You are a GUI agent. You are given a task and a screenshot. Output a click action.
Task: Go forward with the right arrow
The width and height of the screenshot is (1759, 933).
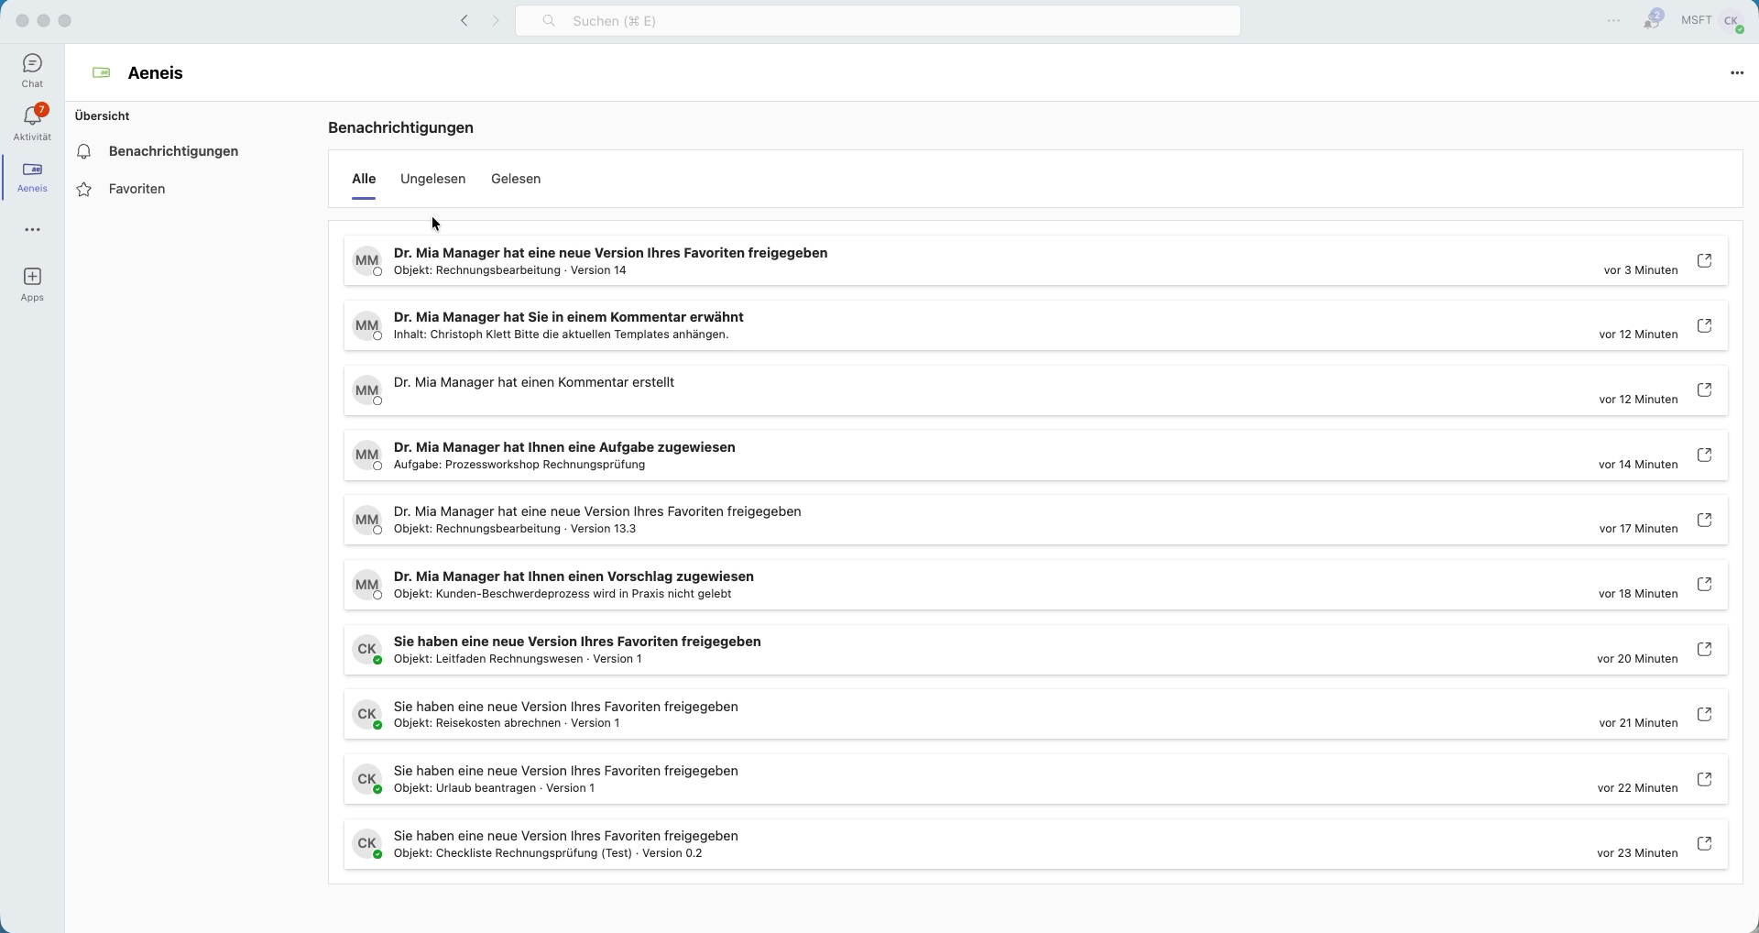(496, 20)
